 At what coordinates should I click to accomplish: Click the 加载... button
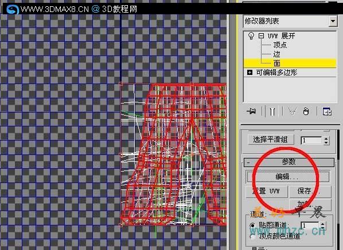[x=310, y=204]
